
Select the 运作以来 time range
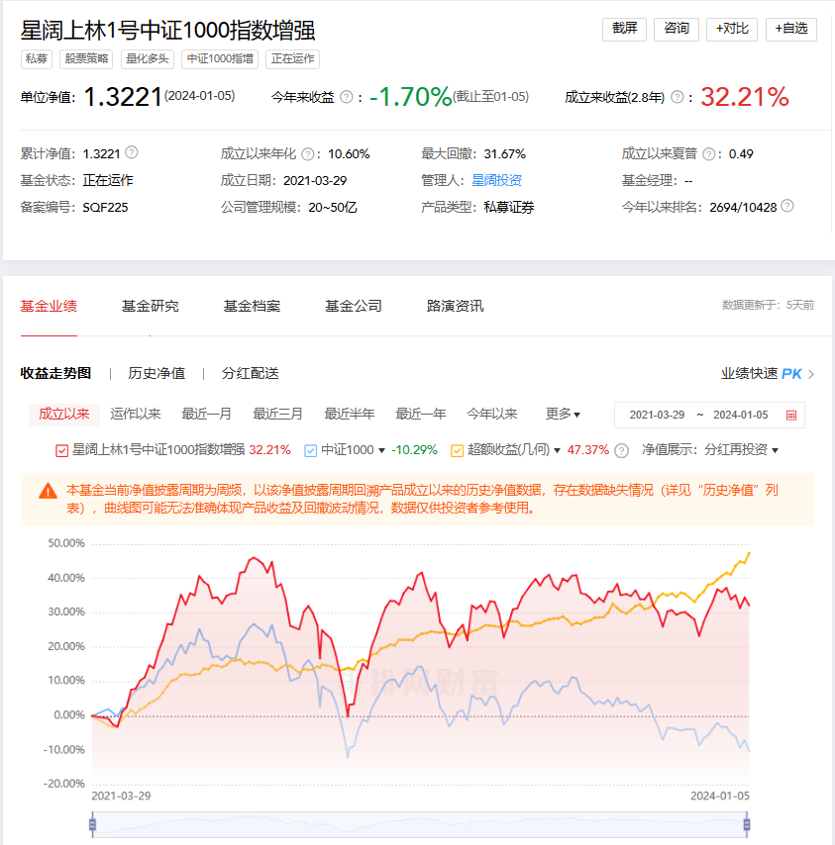pyautogui.click(x=136, y=415)
